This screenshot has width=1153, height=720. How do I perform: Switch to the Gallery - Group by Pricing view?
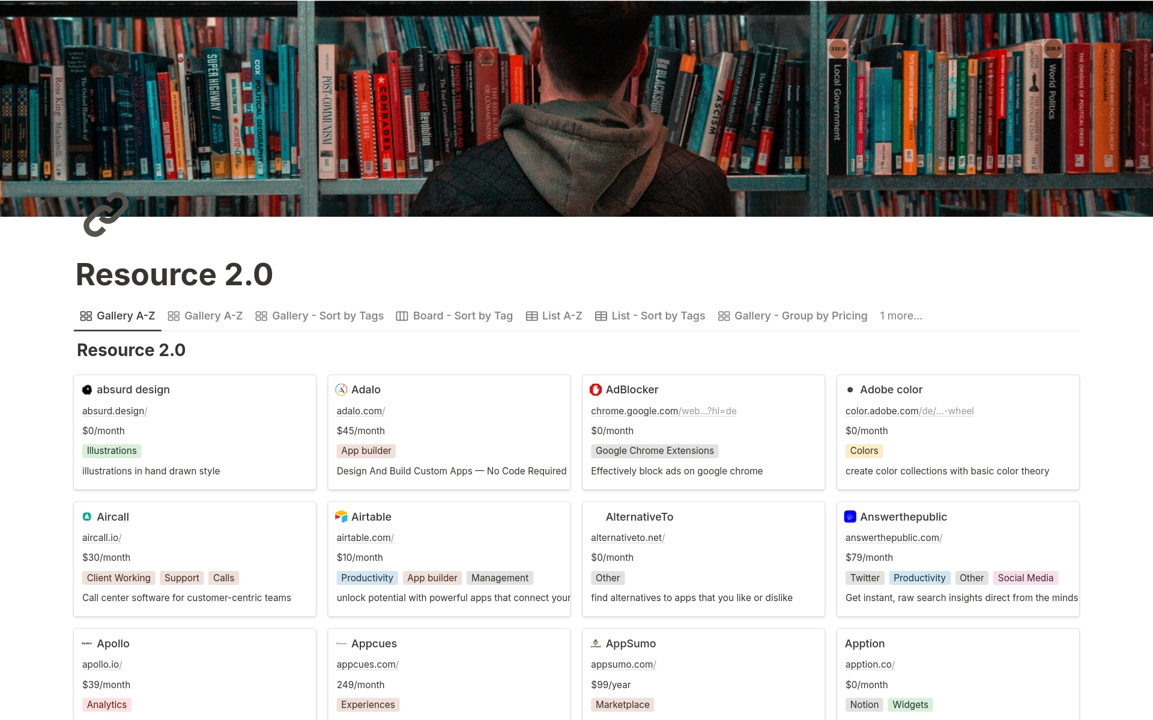point(801,315)
